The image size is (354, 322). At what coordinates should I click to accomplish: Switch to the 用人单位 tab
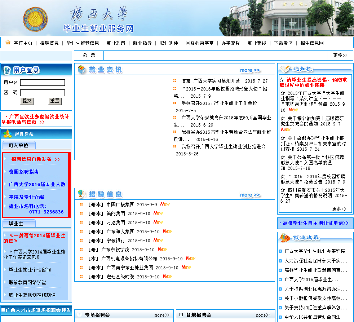point(19,145)
